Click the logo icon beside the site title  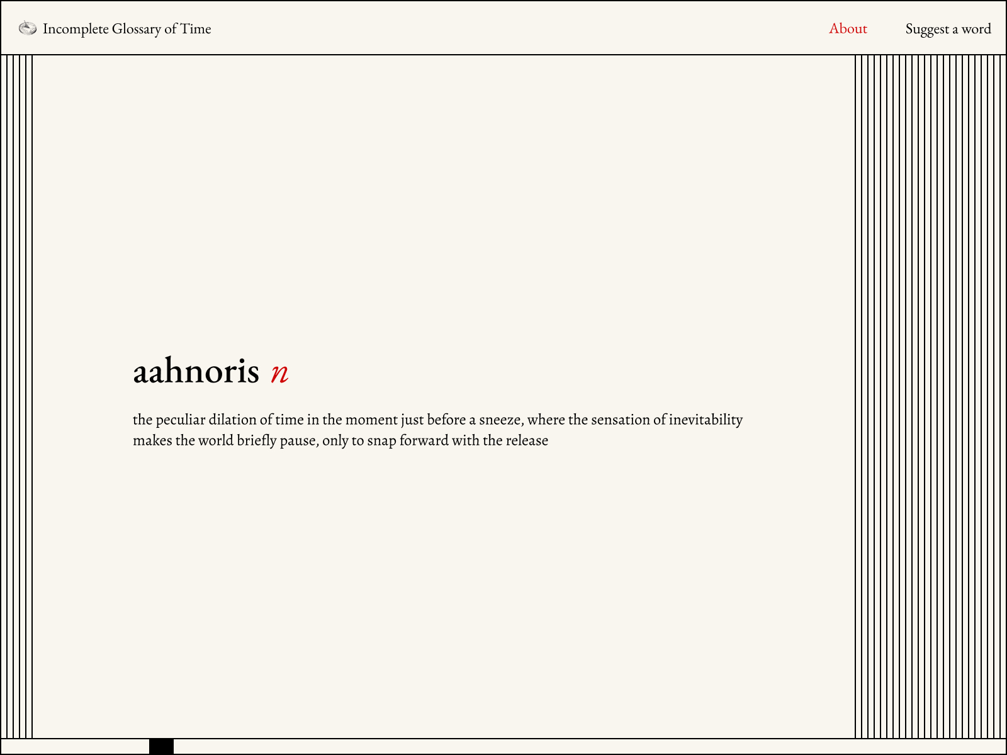point(28,28)
